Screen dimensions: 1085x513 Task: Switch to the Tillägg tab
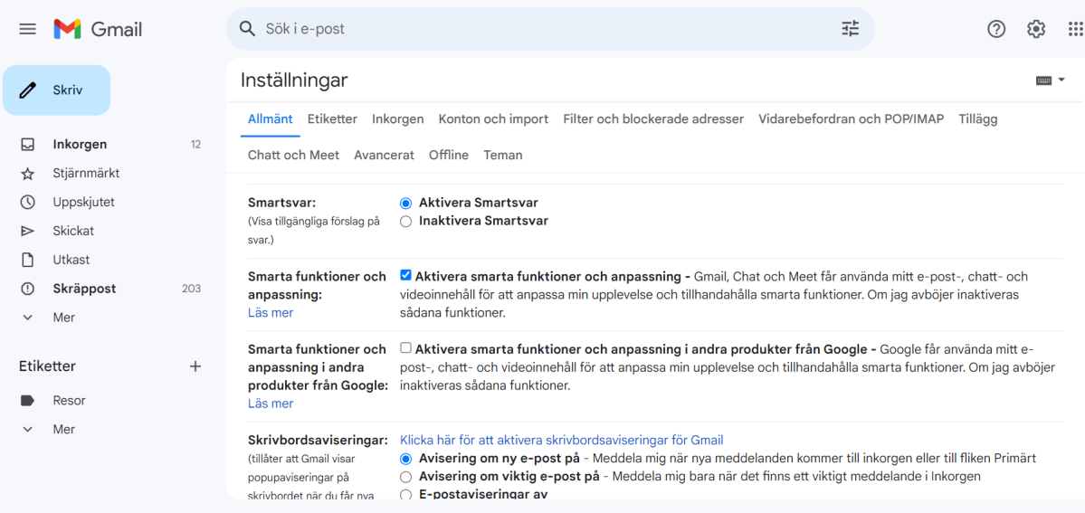pyautogui.click(x=978, y=119)
